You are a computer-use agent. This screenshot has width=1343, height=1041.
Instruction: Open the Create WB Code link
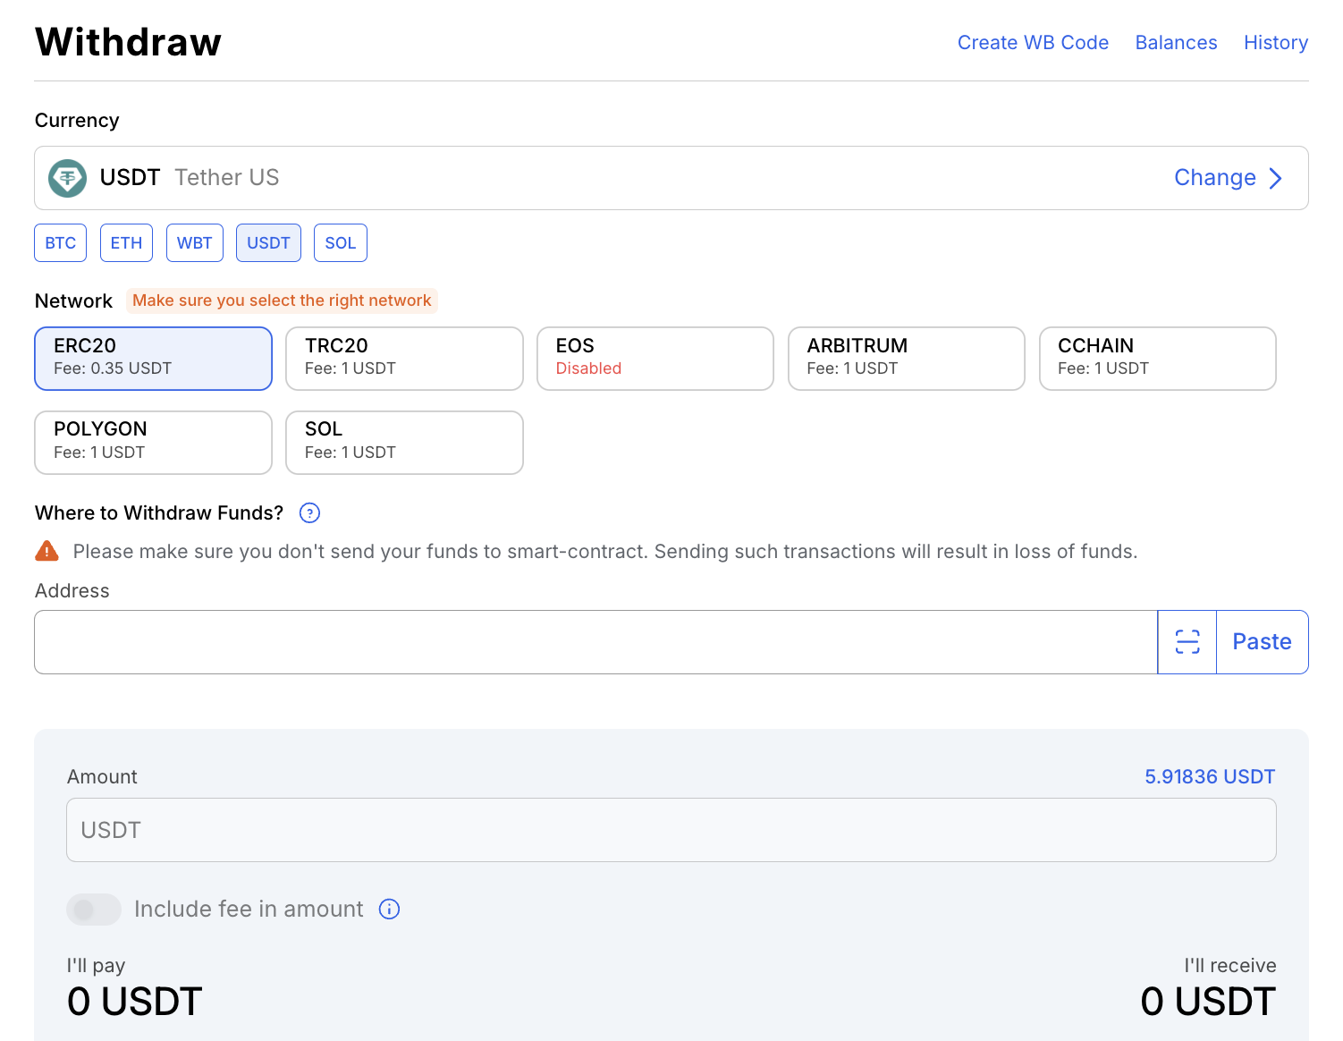(1033, 43)
